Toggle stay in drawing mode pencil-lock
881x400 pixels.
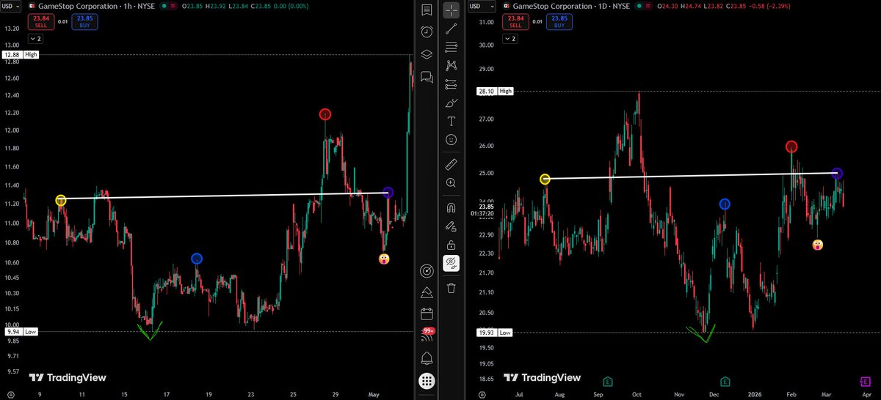coord(451,226)
